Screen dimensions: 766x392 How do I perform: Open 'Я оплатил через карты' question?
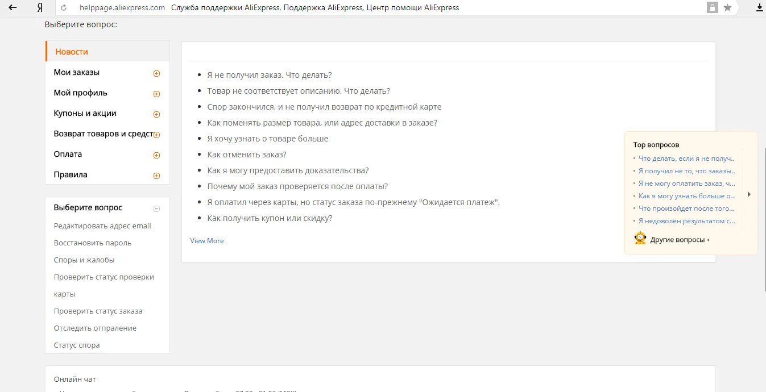coord(354,202)
